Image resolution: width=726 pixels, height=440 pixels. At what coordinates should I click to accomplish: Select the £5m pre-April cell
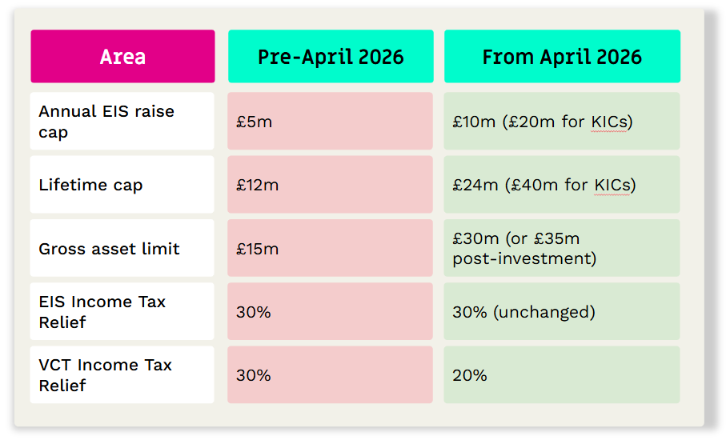coord(331,121)
